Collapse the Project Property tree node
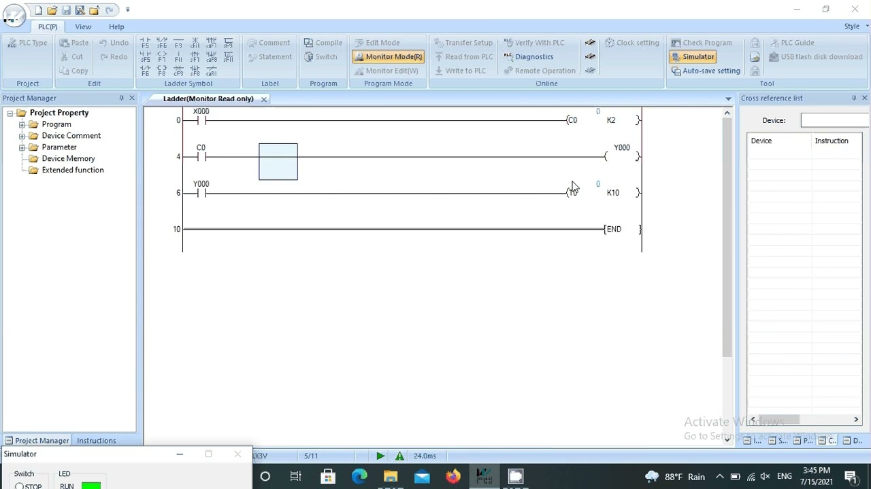 [10, 113]
